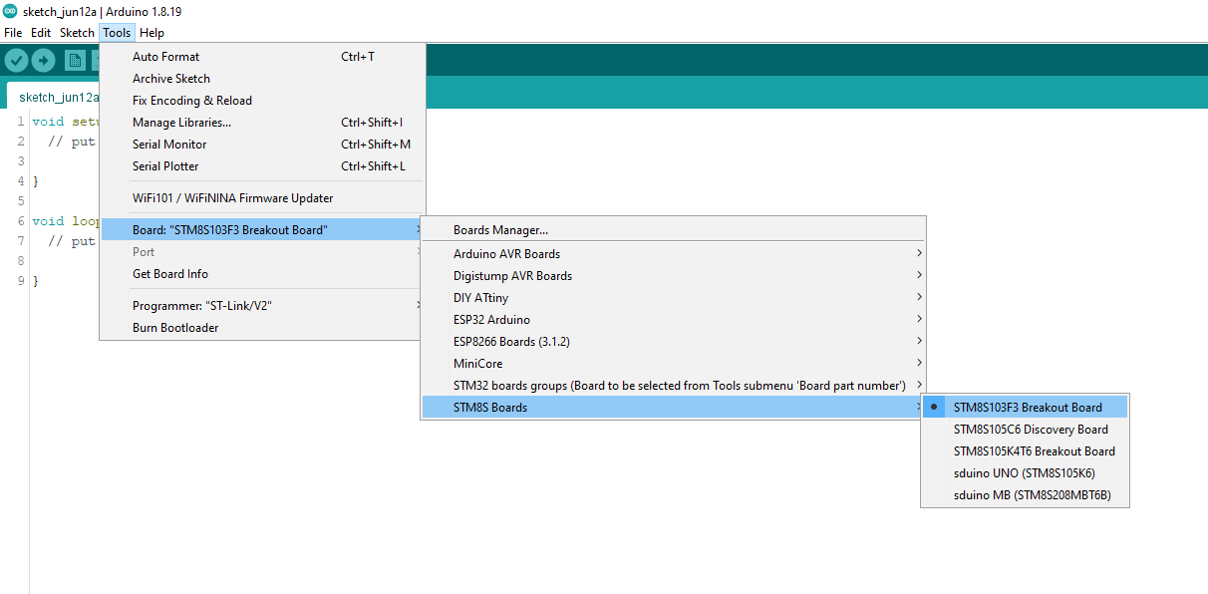Expand STM32 boards groups submenu
Image resolution: width=1208 pixels, height=594 pixels.
674,386
